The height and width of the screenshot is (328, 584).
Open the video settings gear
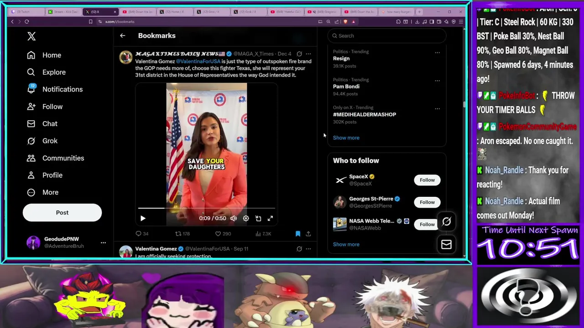pos(246,219)
